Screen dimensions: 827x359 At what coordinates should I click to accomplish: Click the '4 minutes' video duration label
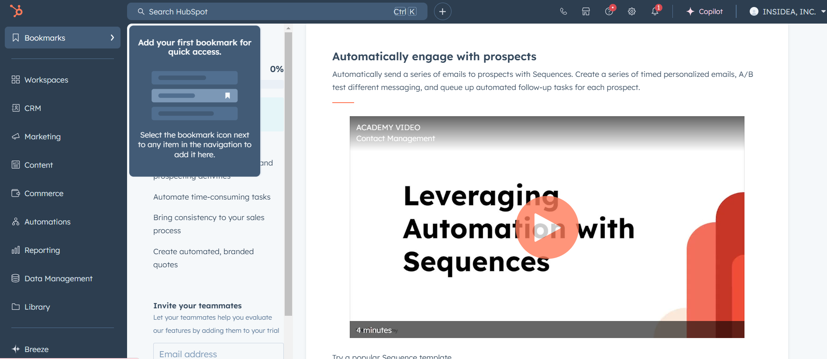(x=374, y=330)
